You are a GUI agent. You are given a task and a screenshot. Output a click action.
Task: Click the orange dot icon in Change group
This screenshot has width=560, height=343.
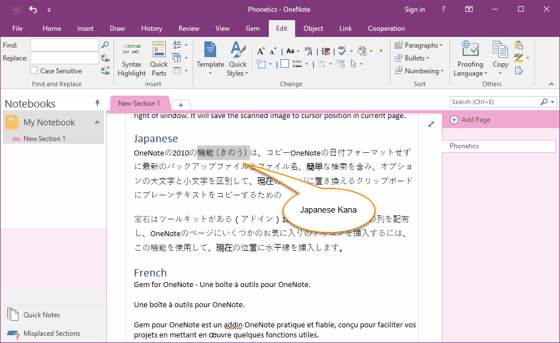tap(381, 51)
